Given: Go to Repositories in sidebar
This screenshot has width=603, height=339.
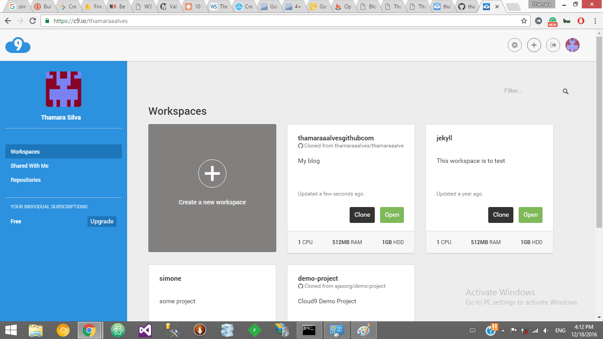Looking at the screenshot, I should (26, 180).
